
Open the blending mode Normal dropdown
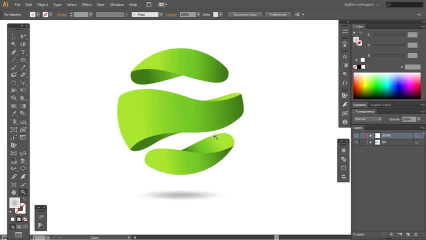(x=367, y=119)
